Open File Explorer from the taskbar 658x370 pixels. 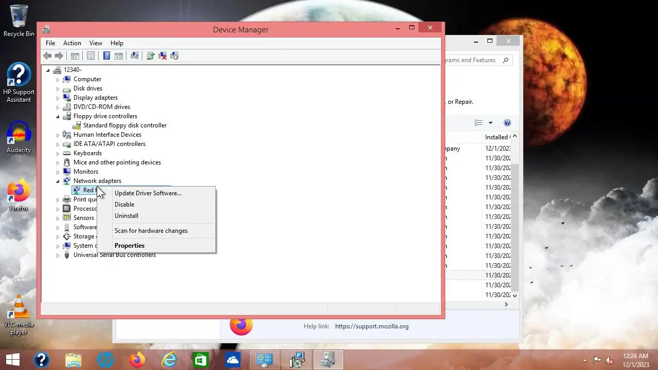click(73, 360)
